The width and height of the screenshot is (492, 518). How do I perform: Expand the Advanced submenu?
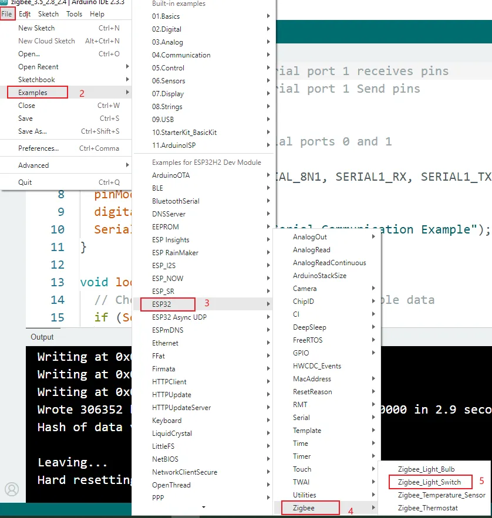pos(66,165)
